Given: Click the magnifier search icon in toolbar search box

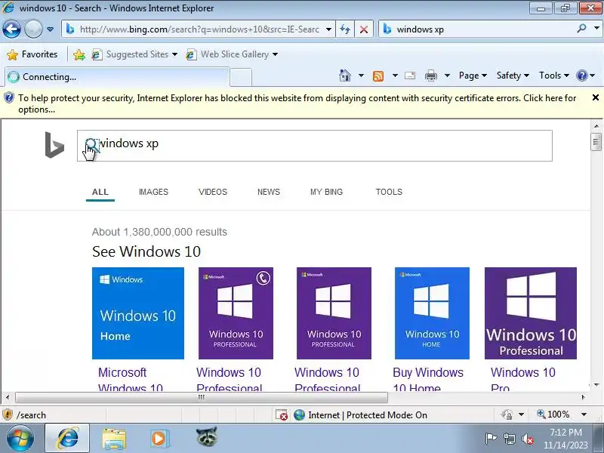Looking at the screenshot, I should (581, 29).
